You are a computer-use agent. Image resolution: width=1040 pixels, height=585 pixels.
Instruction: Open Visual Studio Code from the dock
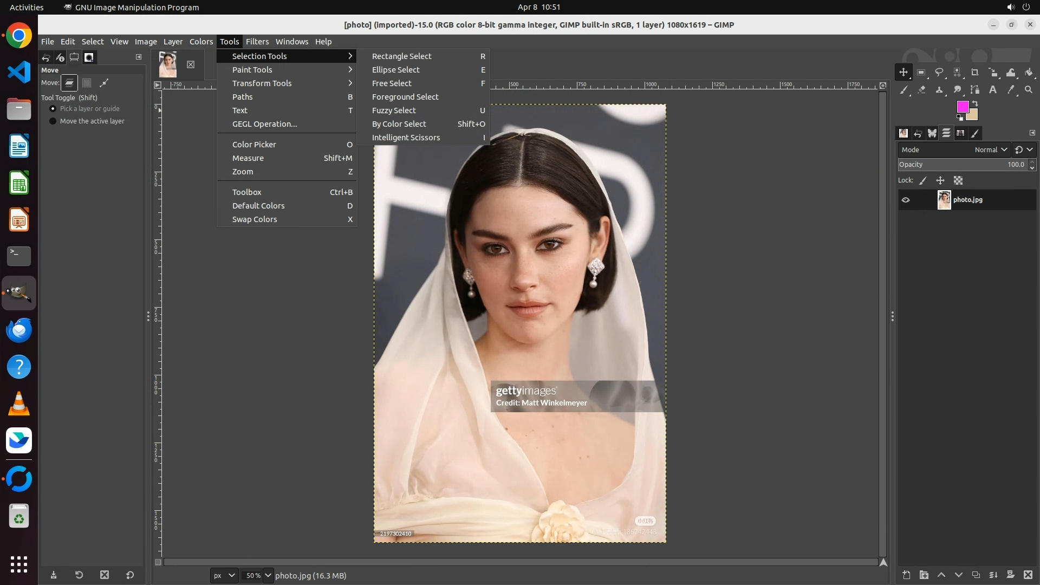(19, 73)
